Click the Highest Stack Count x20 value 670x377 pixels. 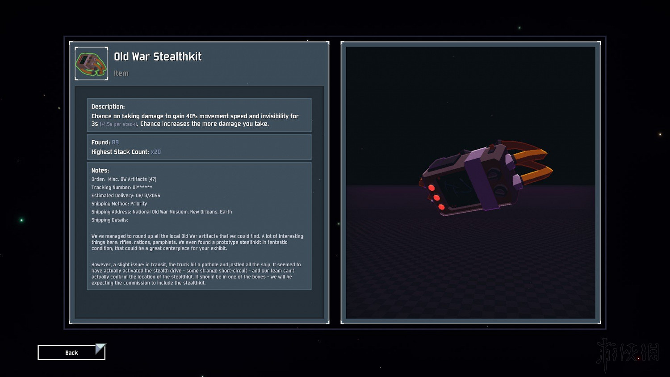tap(155, 152)
